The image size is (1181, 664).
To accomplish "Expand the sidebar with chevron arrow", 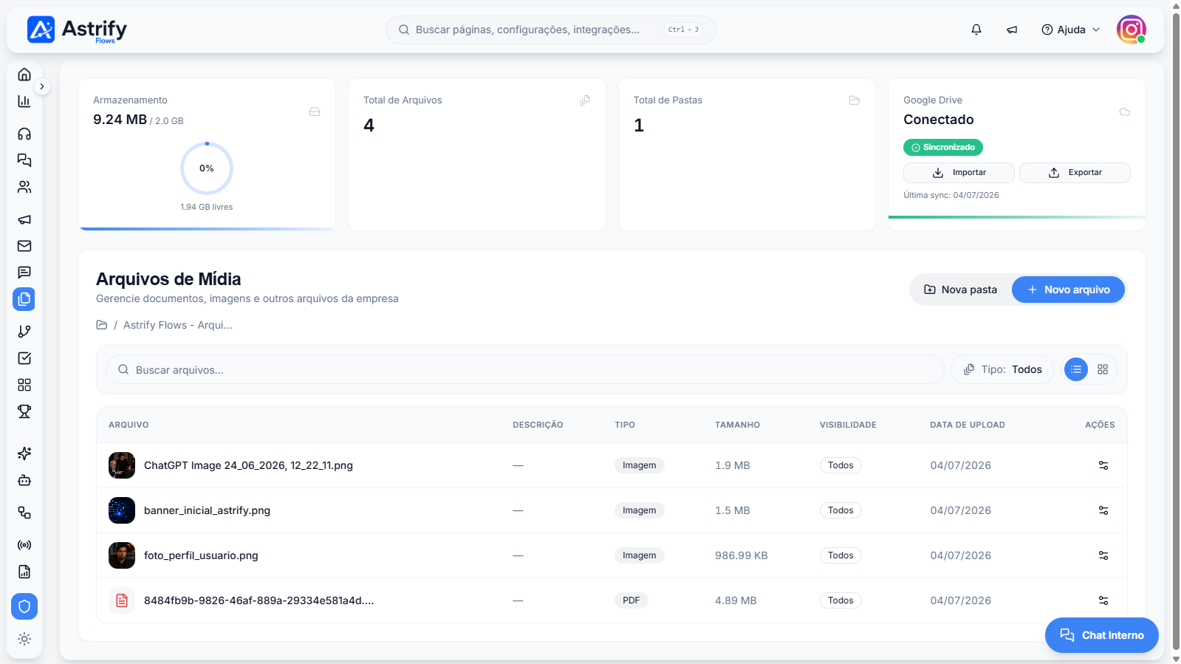I will pyautogui.click(x=42, y=86).
